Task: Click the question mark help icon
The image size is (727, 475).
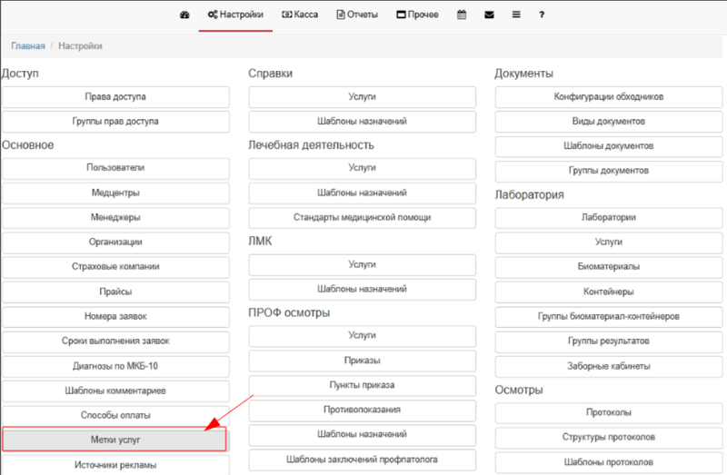Action: [542, 15]
